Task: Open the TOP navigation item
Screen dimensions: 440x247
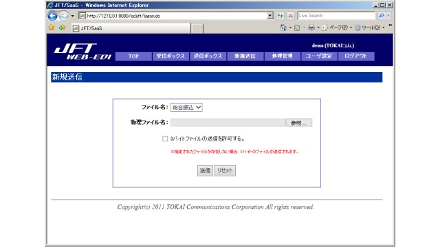Action: click(x=133, y=56)
